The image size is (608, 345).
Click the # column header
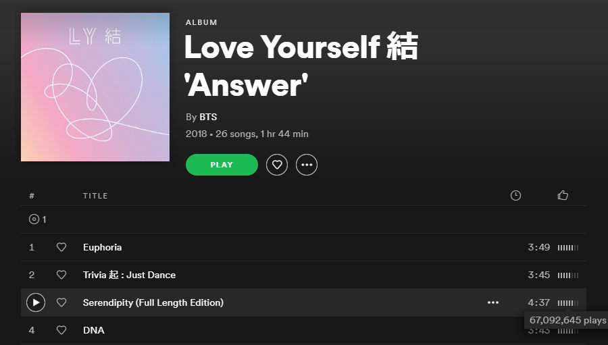[x=32, y=196]
